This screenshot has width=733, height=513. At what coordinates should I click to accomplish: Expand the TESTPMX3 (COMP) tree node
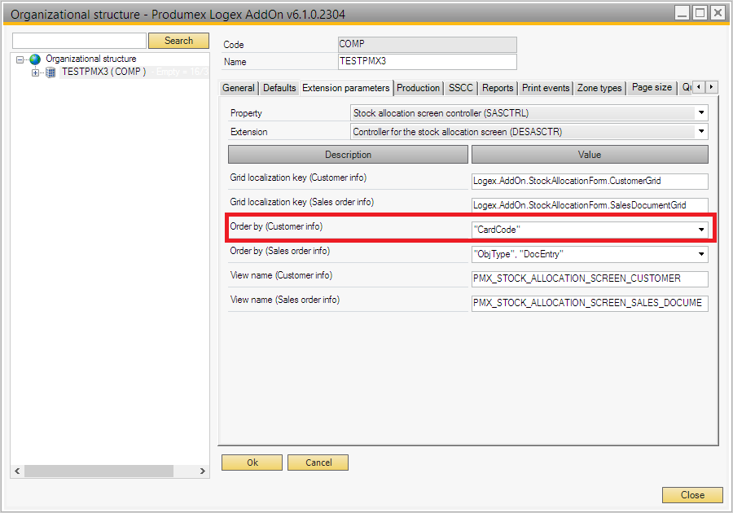35,72
